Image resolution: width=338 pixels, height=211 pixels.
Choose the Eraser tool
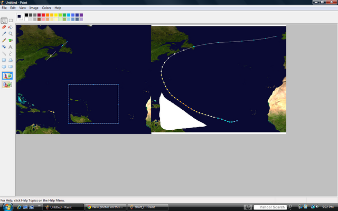coord(4,27)
